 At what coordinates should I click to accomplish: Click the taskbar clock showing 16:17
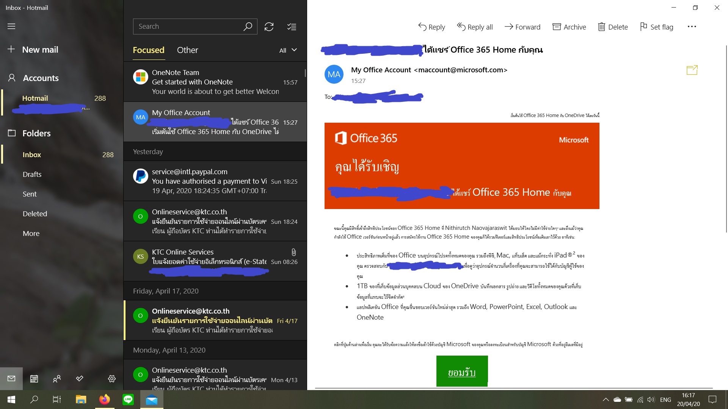coord(688,400)
